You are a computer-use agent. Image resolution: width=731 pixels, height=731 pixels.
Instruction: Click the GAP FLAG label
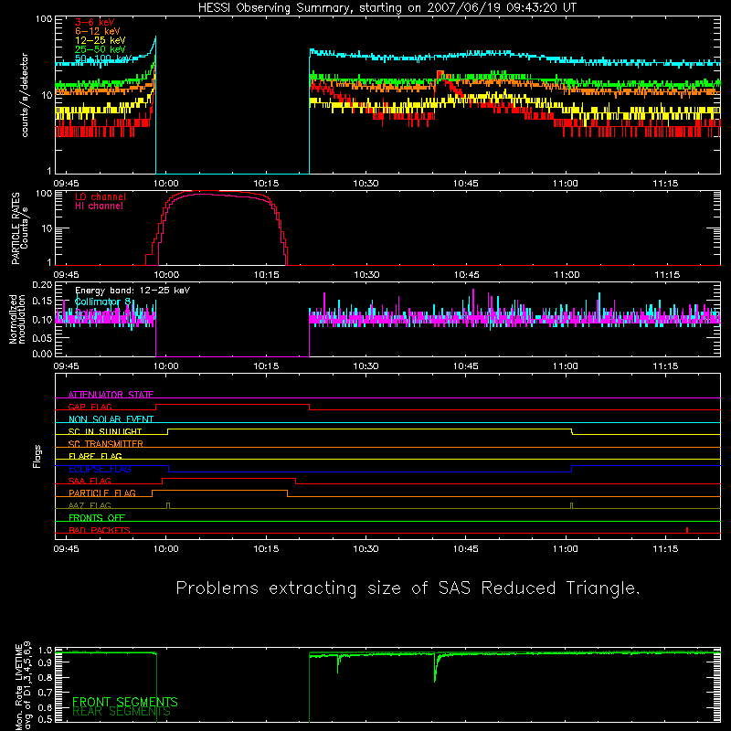[90, 407]
